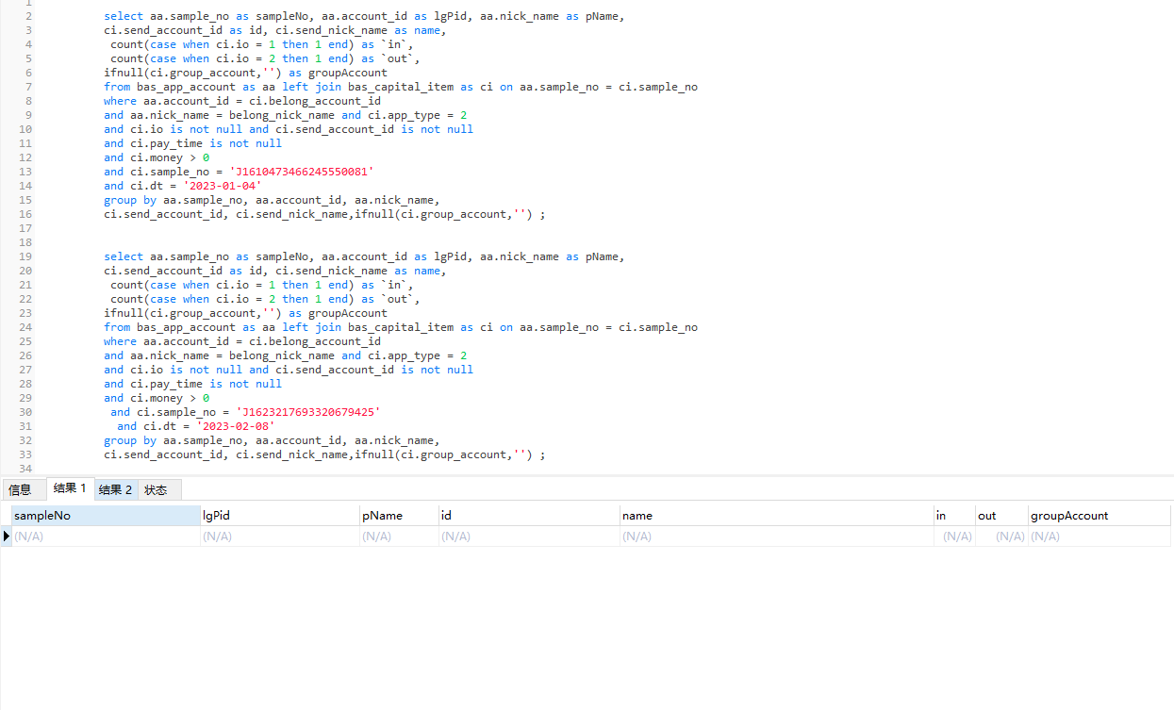Click line number 2 in the gutter
The height and width of the screenshot is (710, 1174).
28,16
